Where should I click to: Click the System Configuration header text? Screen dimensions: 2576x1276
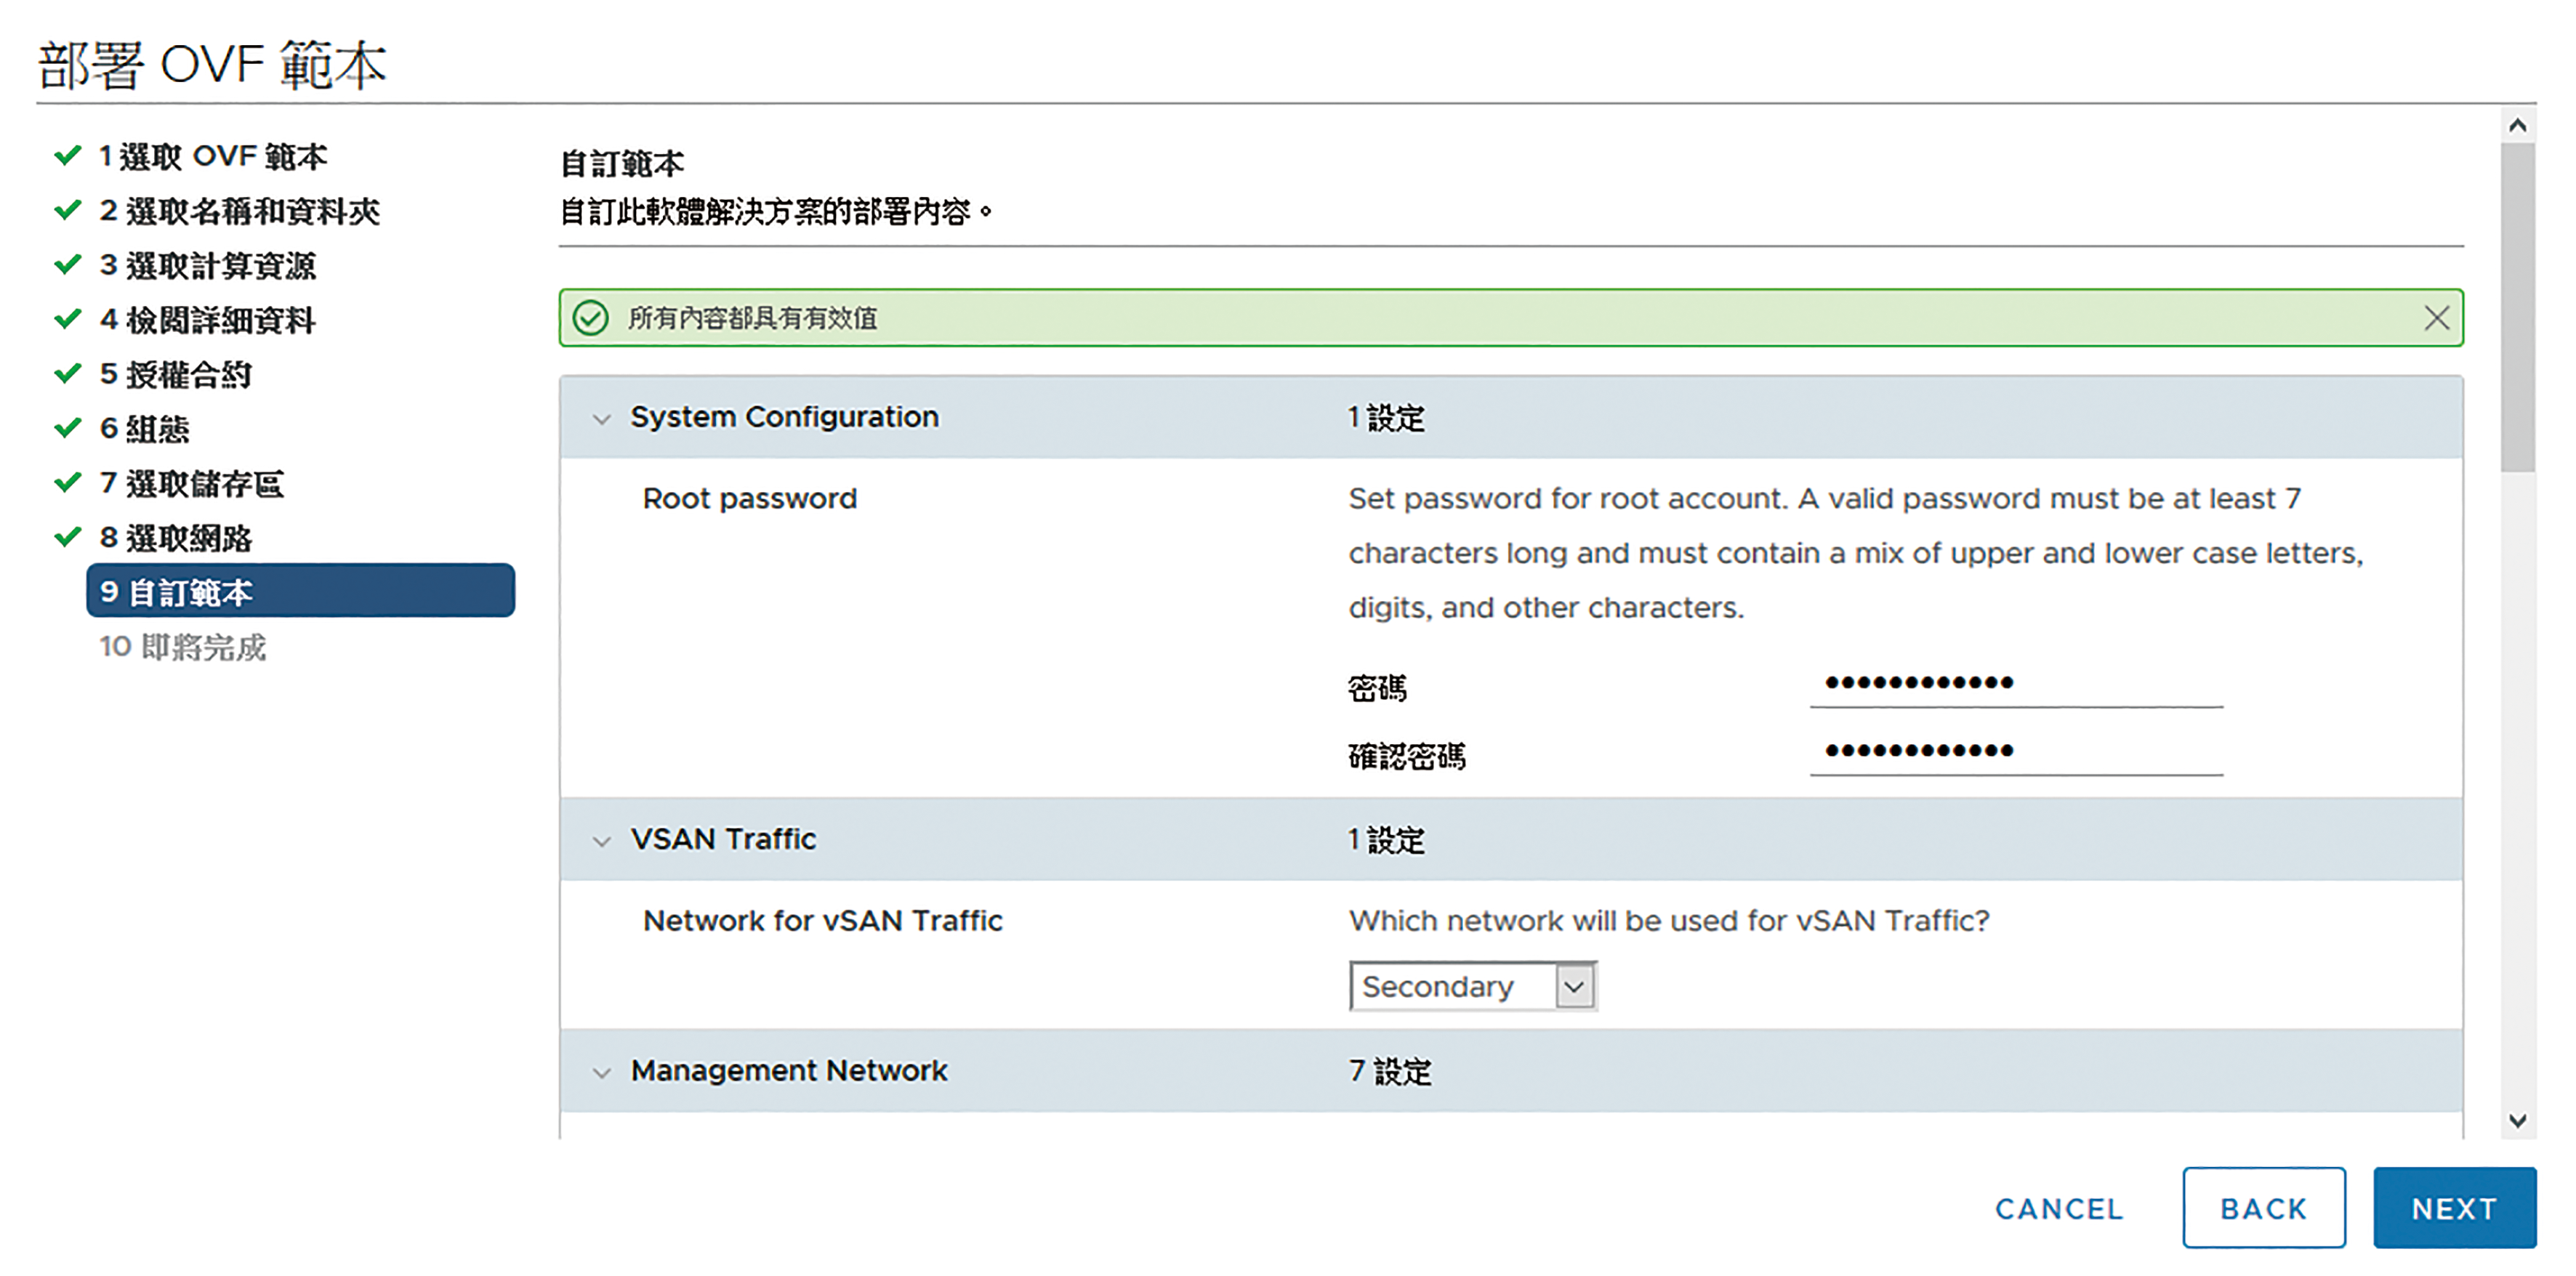click(785, 417)
